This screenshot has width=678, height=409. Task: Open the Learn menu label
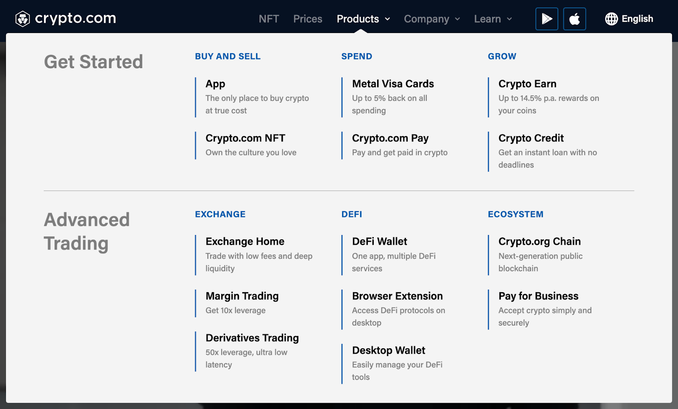[487, 19]
